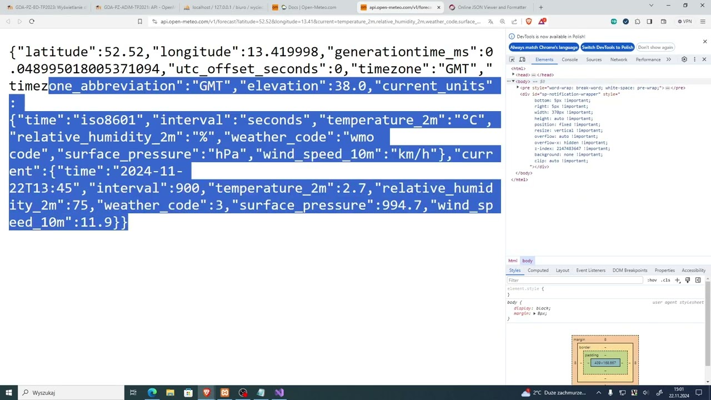The image size is (711, 400).
Task: Select the body breadcrumb
Action: [527, 261]
